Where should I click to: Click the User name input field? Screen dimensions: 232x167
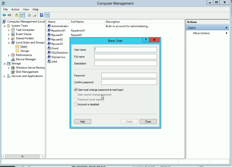coord(126,49)
